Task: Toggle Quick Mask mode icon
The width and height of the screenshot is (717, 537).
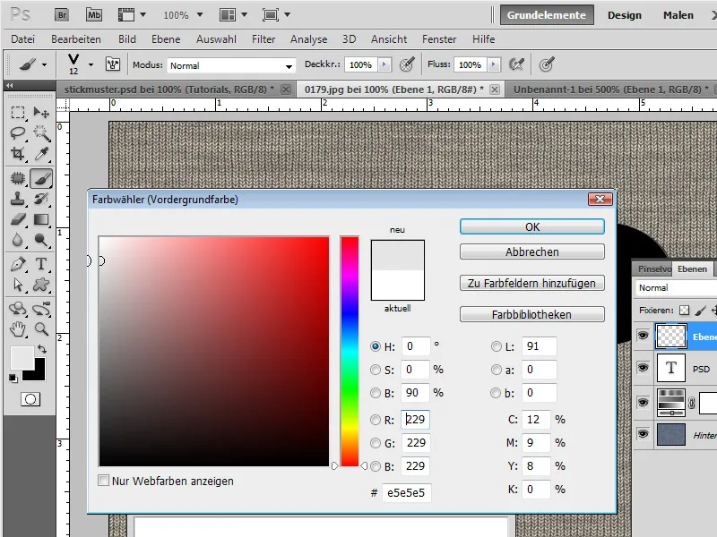Action: tap(30, 399)
